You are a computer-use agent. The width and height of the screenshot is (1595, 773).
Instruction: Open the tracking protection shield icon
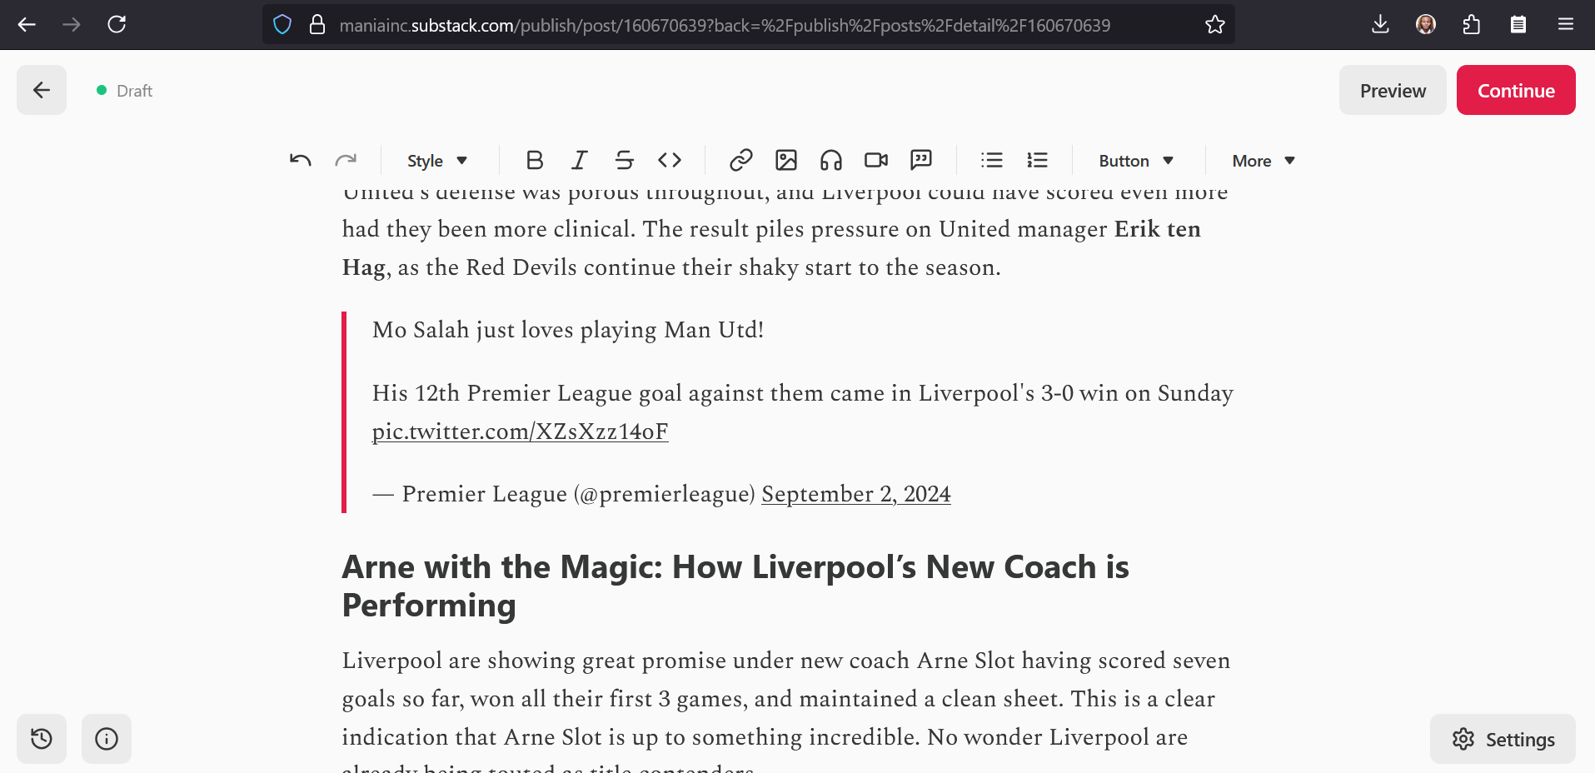click(x=282, y=25)
